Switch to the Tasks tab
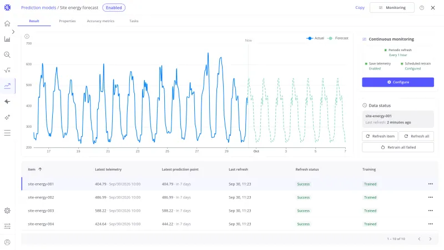 click(x=134, y=21)
